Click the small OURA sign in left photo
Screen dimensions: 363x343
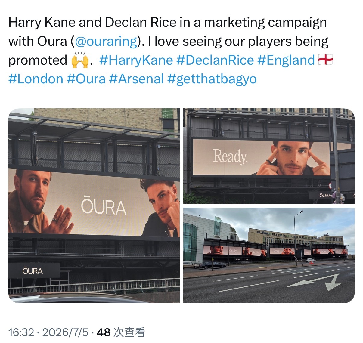[33, 271]
